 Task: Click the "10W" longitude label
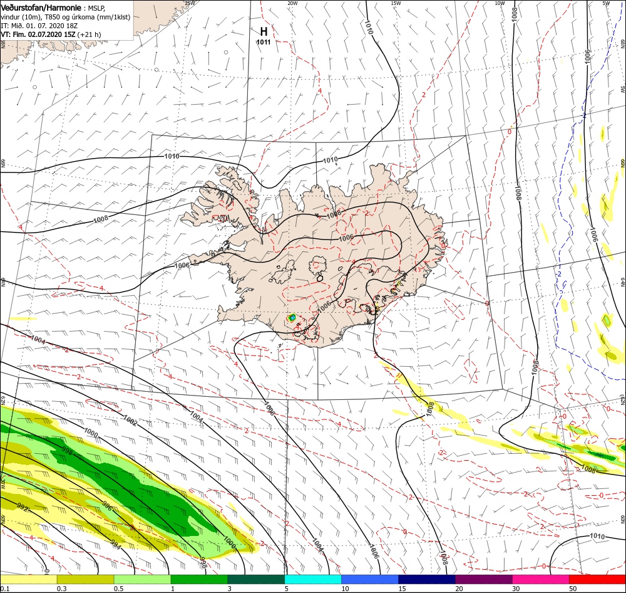click(500, 3)
